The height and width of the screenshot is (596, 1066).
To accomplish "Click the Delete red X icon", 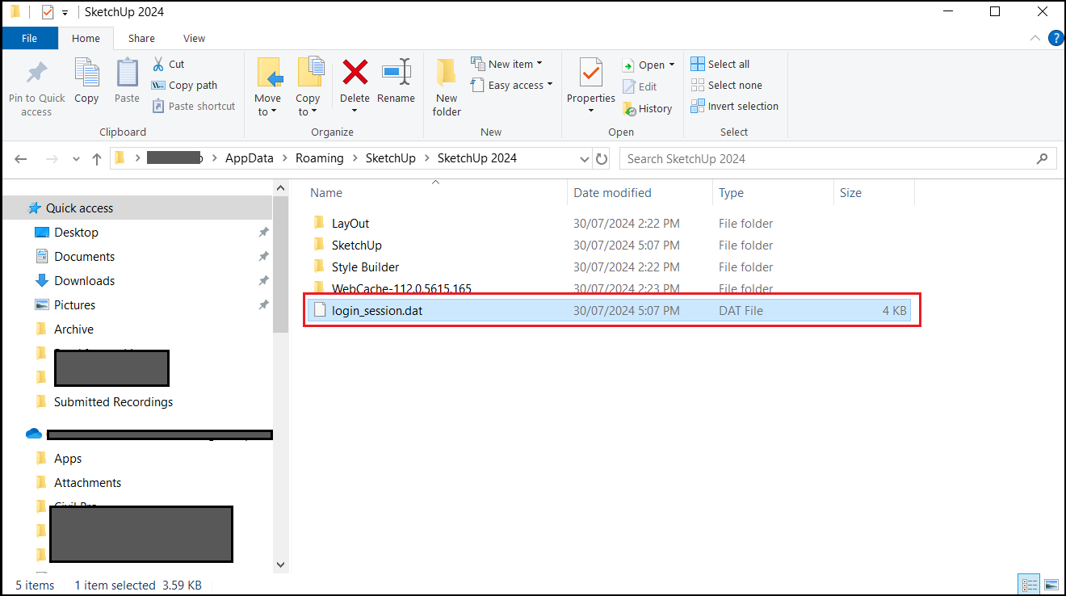I will (355, 73).
